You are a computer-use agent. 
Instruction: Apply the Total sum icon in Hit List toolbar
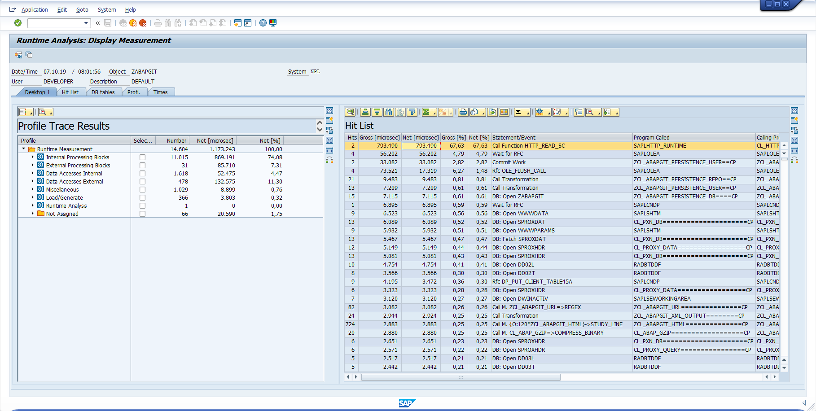click(x=426, y=112)
